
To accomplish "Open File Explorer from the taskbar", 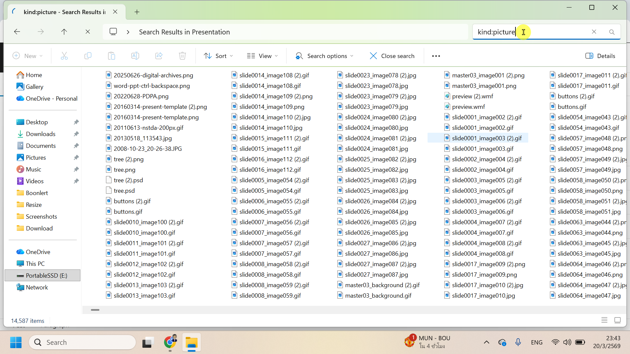I will click(x=191, y=343).
